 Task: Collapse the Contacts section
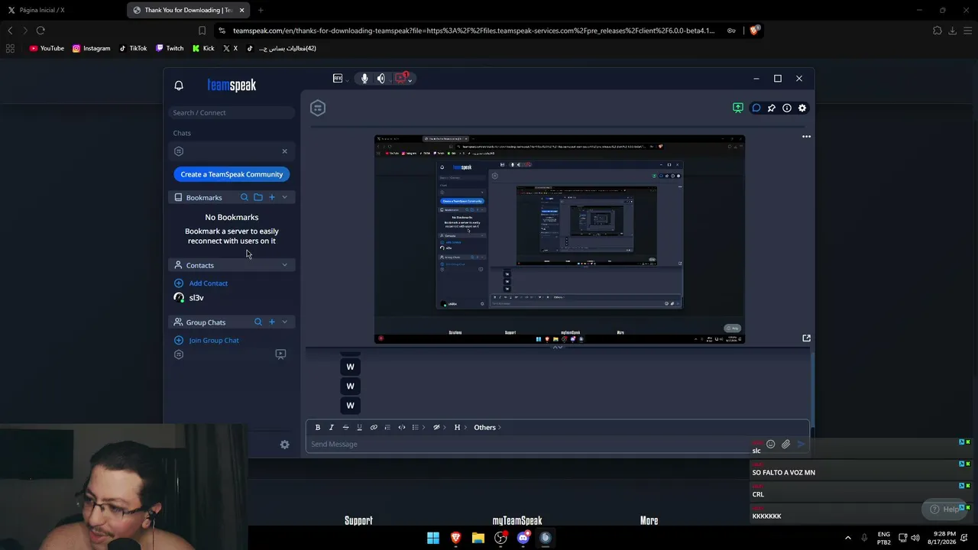click(x=285, y=265)
